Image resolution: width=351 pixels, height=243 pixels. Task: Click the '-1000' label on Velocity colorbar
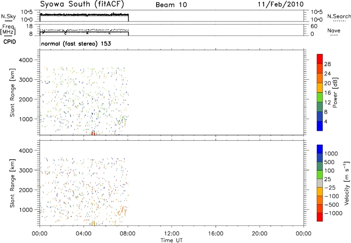coord(333,213)
